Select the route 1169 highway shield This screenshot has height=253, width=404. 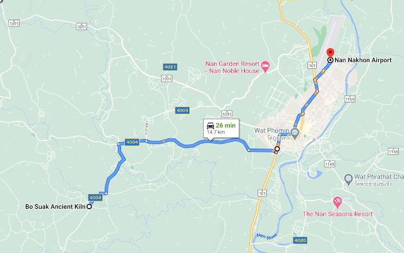point(350,99)
